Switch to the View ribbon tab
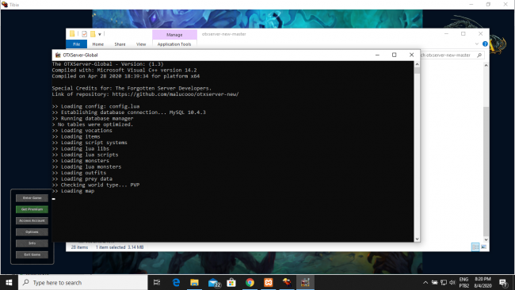515x290 pixels. [141, 44]
